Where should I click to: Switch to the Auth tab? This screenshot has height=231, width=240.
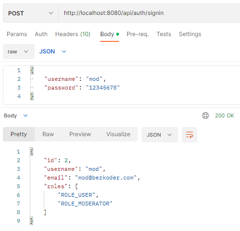41,34
